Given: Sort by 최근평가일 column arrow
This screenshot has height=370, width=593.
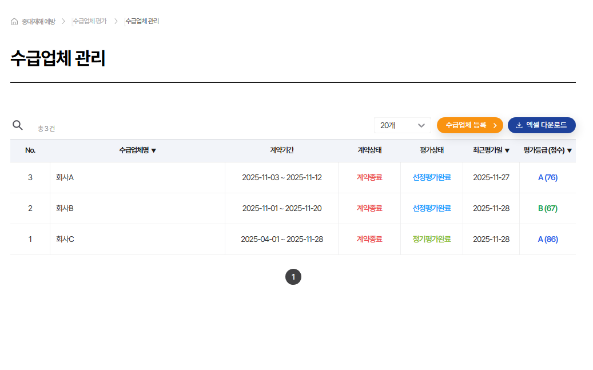Looking at the screenshot, I should pos(507,151).
